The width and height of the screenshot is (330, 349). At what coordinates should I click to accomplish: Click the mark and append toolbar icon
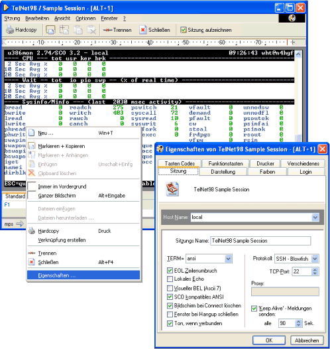click(64, 30)
